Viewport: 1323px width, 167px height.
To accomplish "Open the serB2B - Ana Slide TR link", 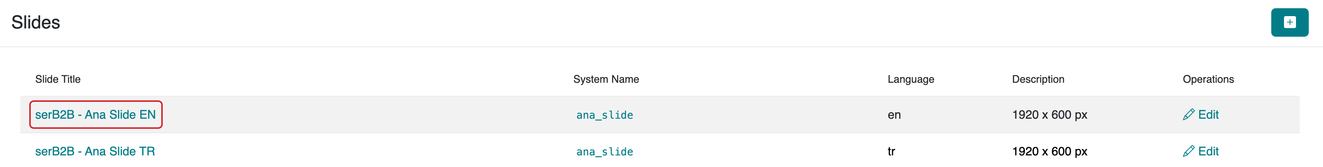I will pyautogui.click(x=95, y=152).
